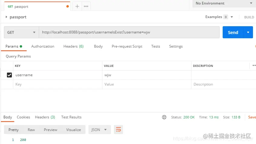Change HTTP method from GET dropdown

tap(22, 32)
